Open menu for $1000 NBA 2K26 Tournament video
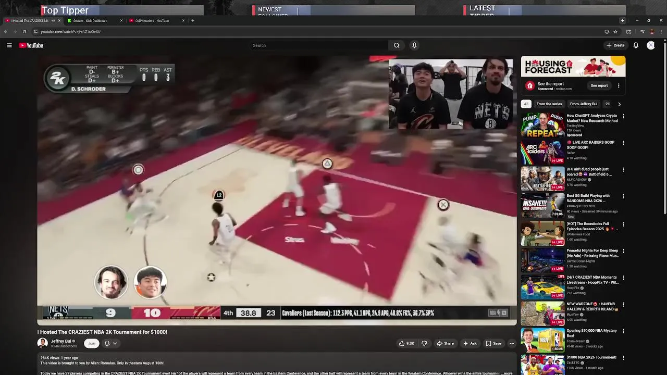667x375 pixels. (623, 358)
